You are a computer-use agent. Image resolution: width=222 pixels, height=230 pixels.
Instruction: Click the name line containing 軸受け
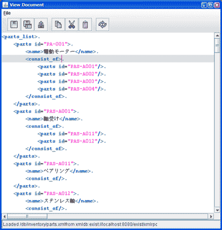click(x=54, y=119)
